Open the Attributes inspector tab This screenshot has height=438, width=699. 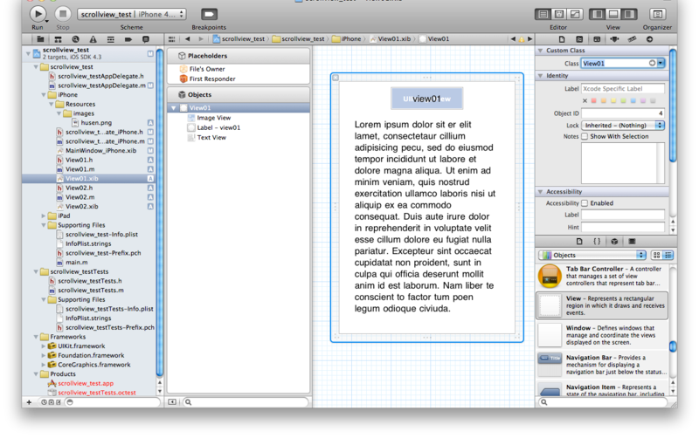tap(614, 39)
